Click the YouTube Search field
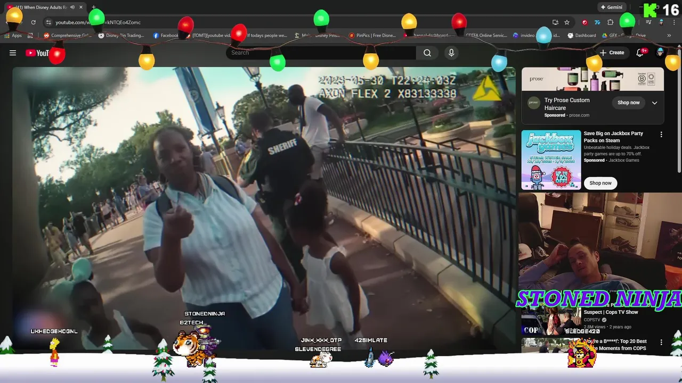 [x=321, y=53]
